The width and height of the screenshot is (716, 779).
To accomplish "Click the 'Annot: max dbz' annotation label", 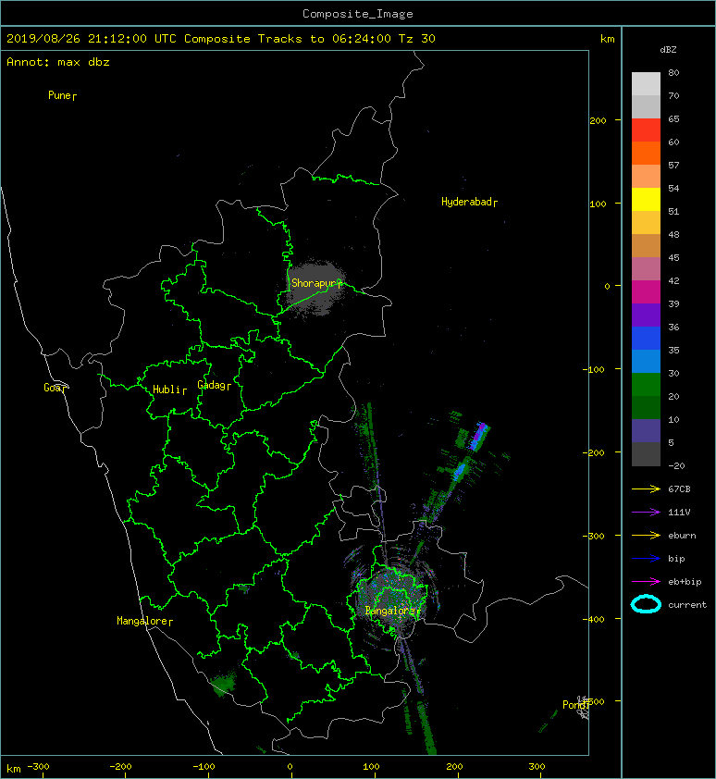I will pos(58,62).
